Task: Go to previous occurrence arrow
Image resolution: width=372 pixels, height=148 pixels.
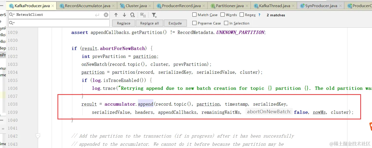Action: point(116,15)
